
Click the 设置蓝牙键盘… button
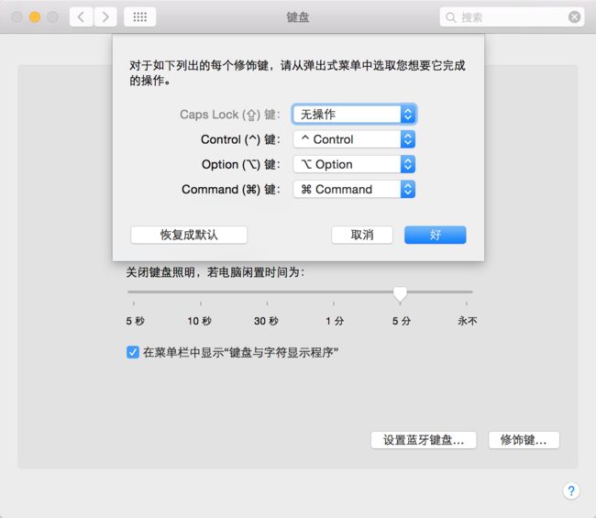click(424, 440)
